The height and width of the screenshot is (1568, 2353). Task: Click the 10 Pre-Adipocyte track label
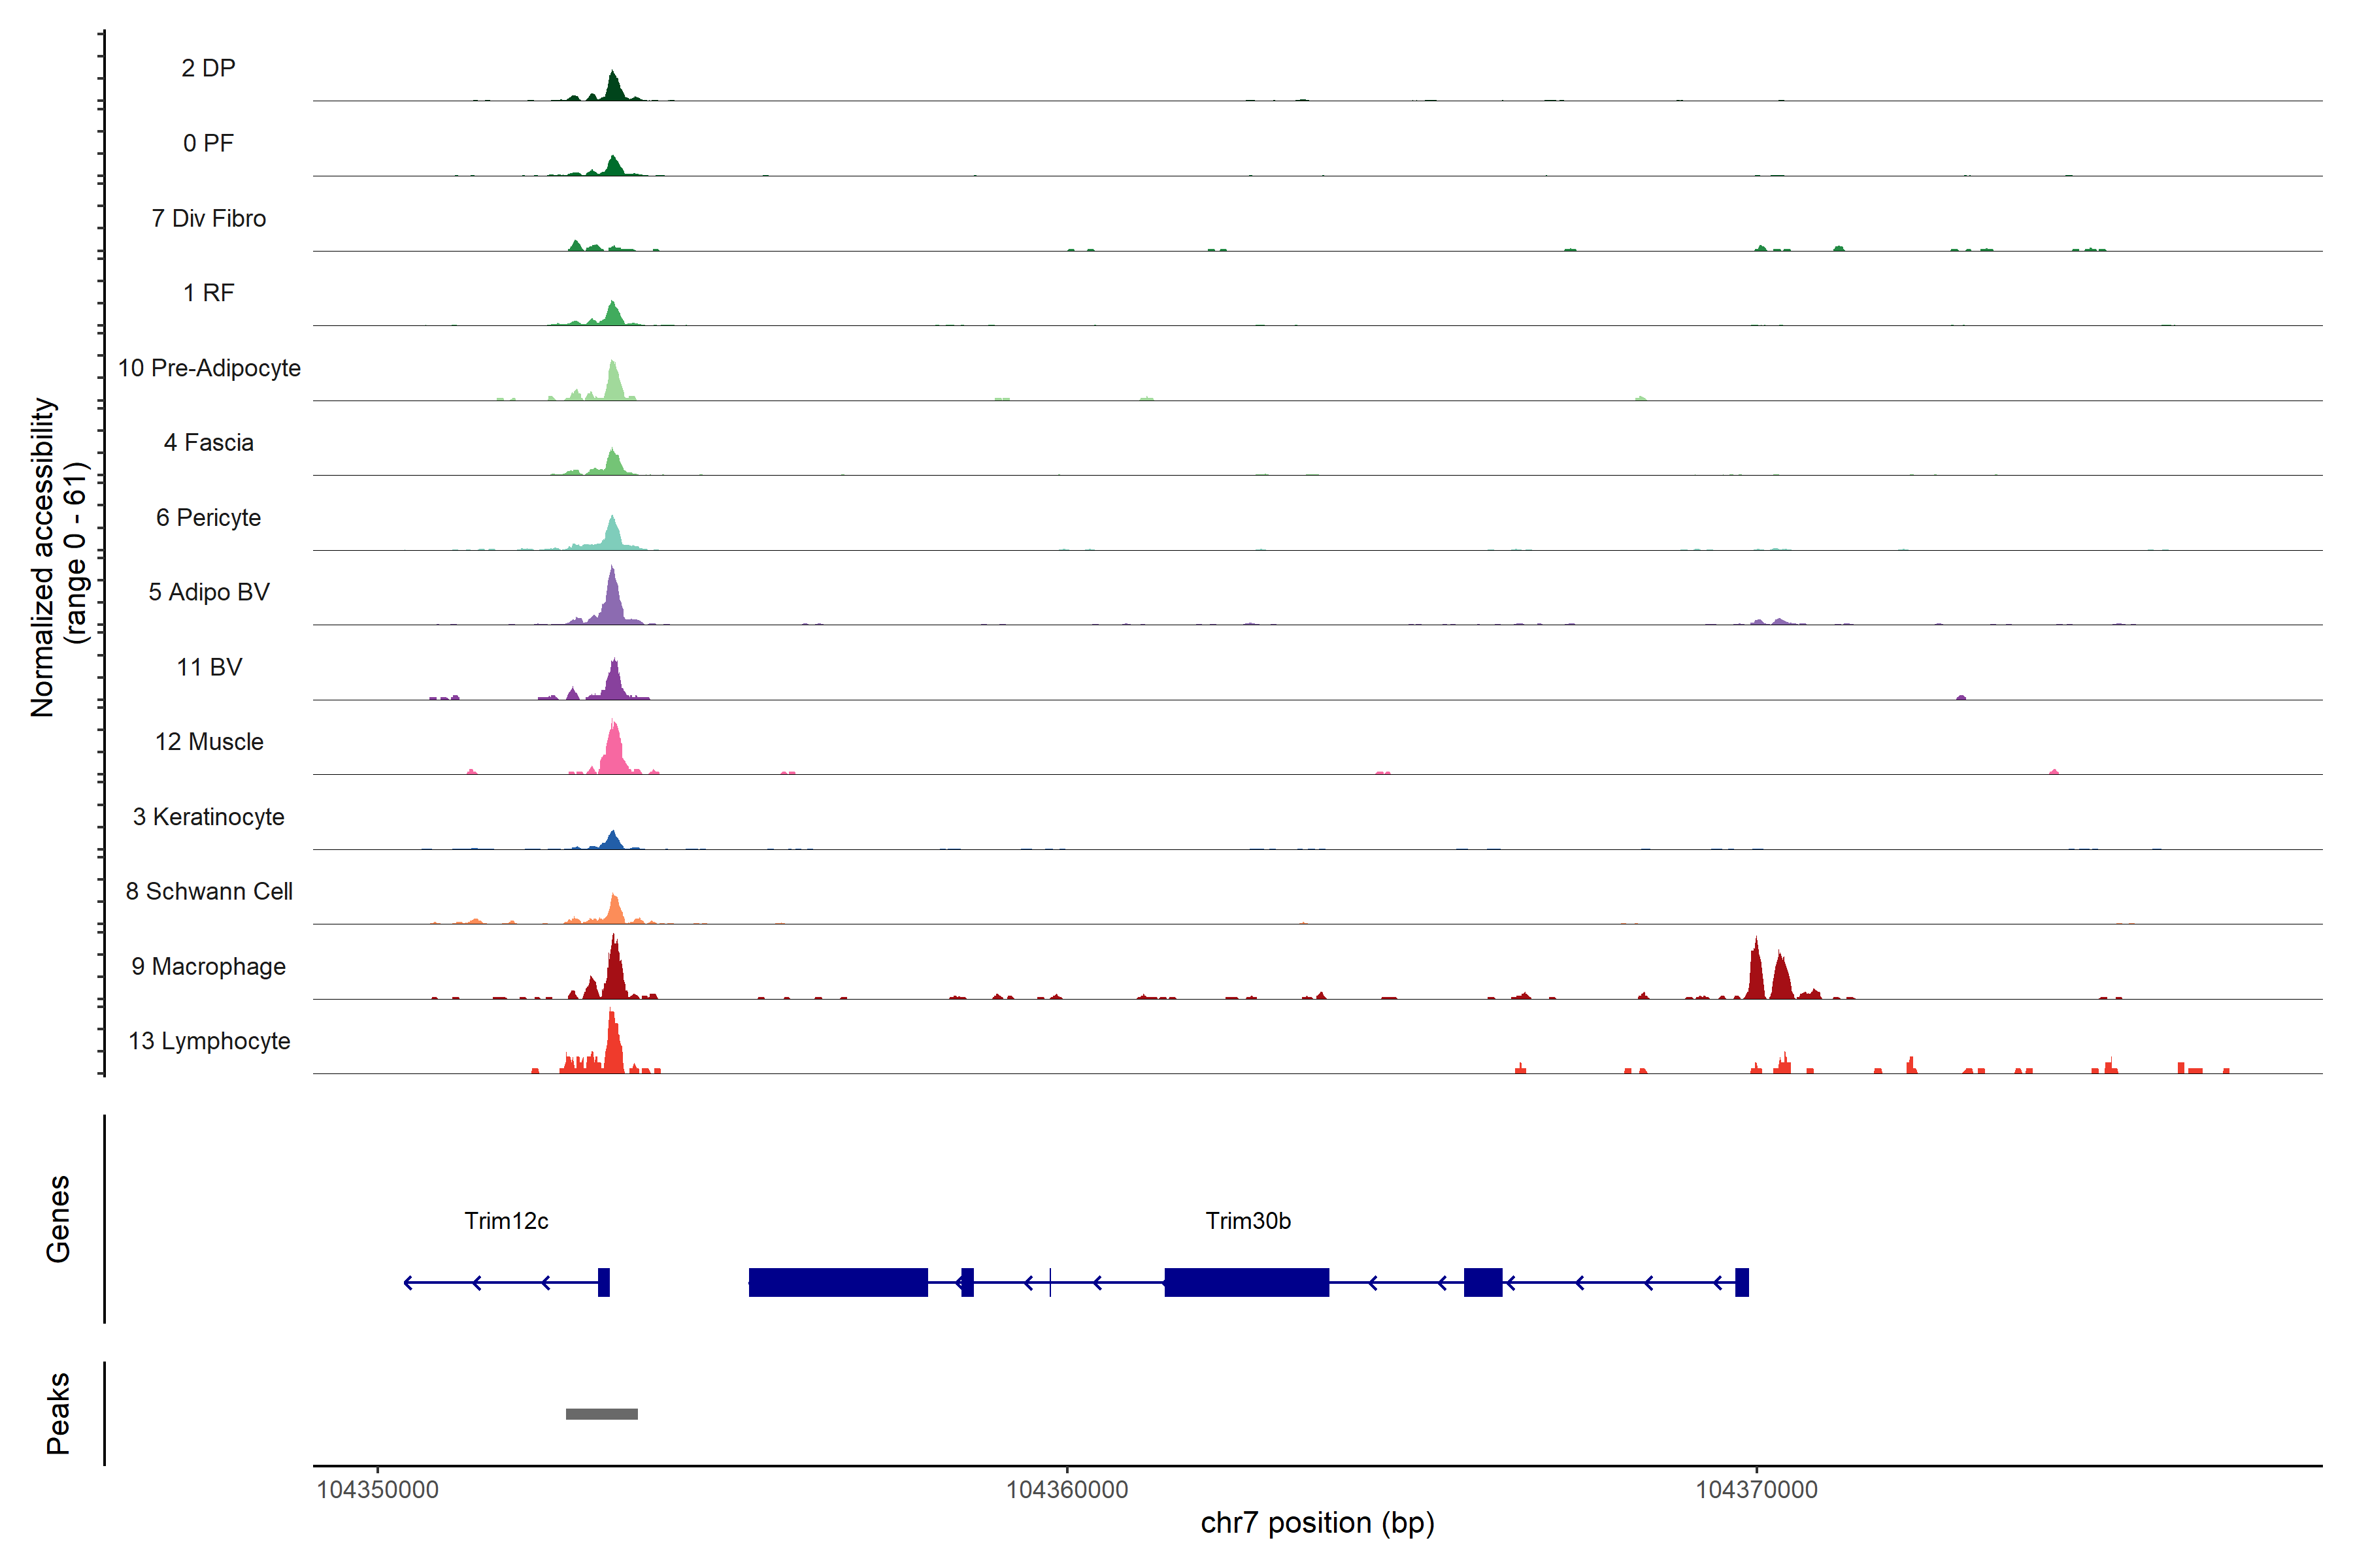coord(208,368)
